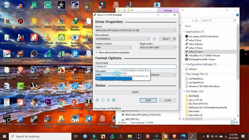The height and width of the screenshot is (140, 249).
Task: Click the Volume label input field
Action: pyautogui.click(x=136, y=66)
